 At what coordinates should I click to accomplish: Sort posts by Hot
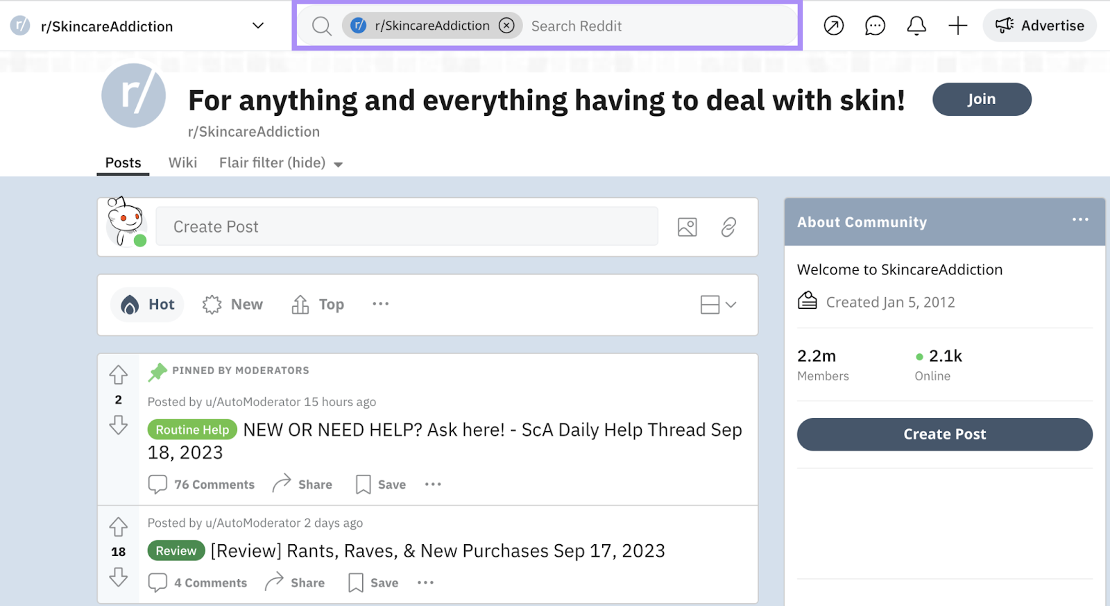pyautogui.click(x=147, y=304)
